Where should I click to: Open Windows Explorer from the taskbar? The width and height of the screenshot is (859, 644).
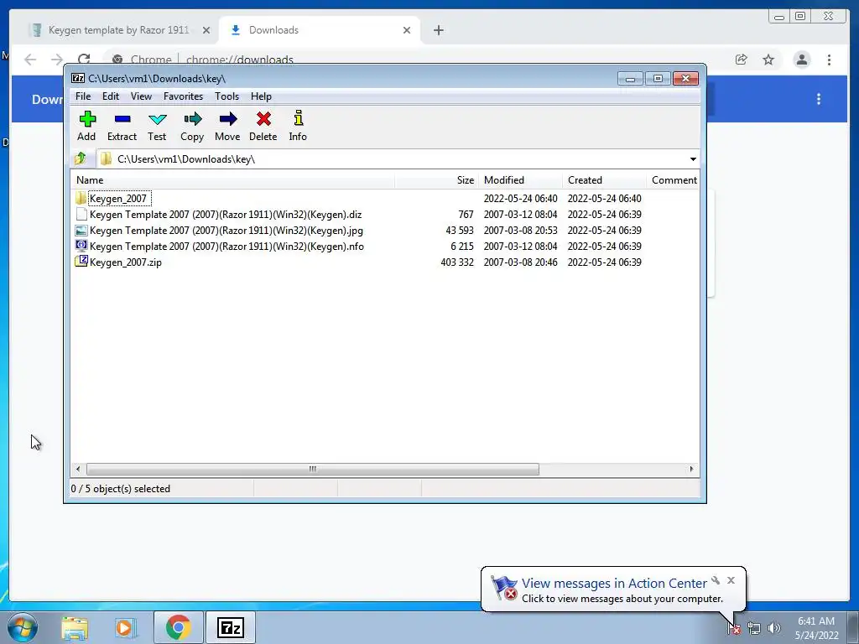point(75,627)
